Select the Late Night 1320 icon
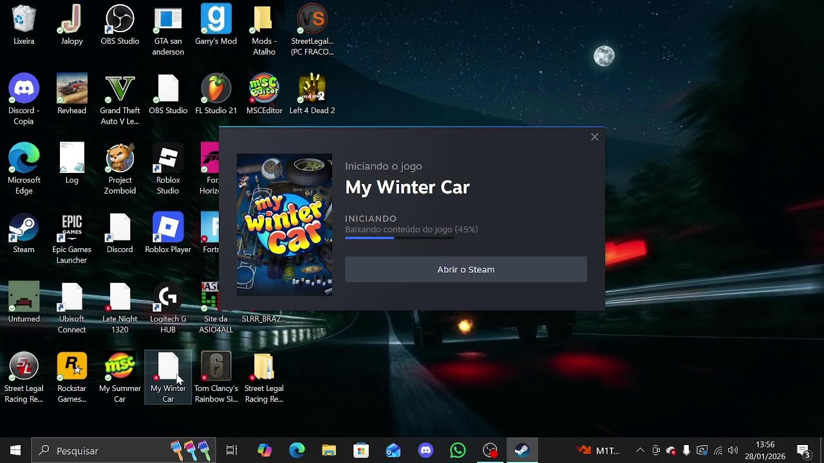The width and height of the screenshot is (824, 463). [x=120, y=308]
